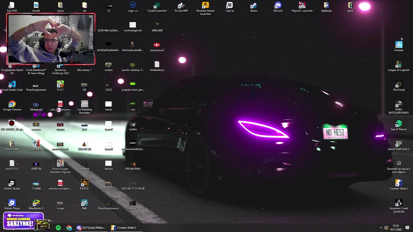Select the kick111111 file icon
The height and width of the screenshot is (232, 413).
pyautogui.click(x=12, y=165)
